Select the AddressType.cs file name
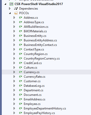Viewport: 91px width, 115px height. pyautogui.click(x=34, y=22)
